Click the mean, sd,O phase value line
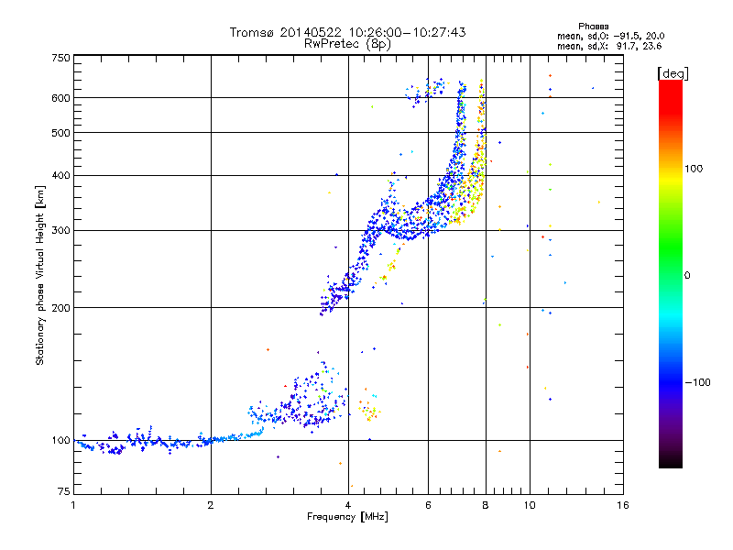This screenshot has width=733, height=550. (x=610, y=36)
